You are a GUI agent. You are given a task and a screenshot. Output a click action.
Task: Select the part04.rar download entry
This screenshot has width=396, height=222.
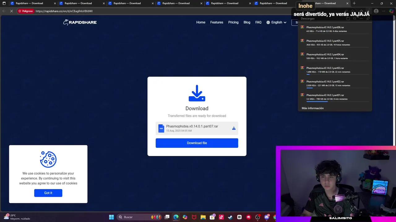(335, 56)
